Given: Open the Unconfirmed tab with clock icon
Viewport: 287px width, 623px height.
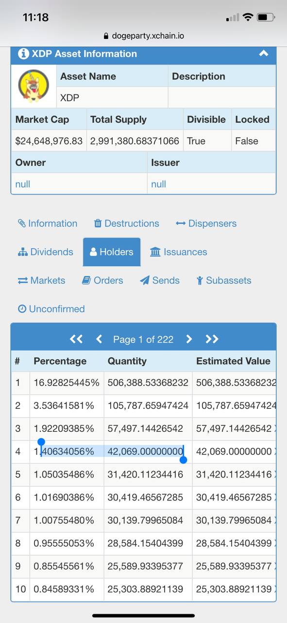Looking at the screenshot, I should point(51,309).
